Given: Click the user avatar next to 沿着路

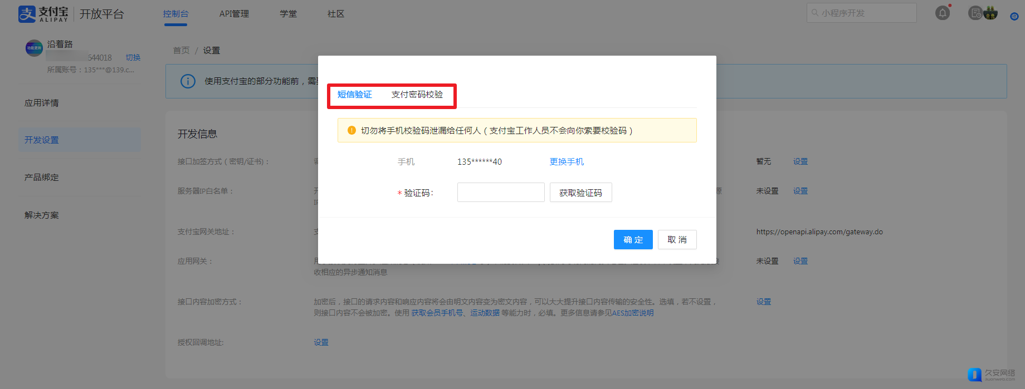Looking at the screenshot, I should [34, 48].
